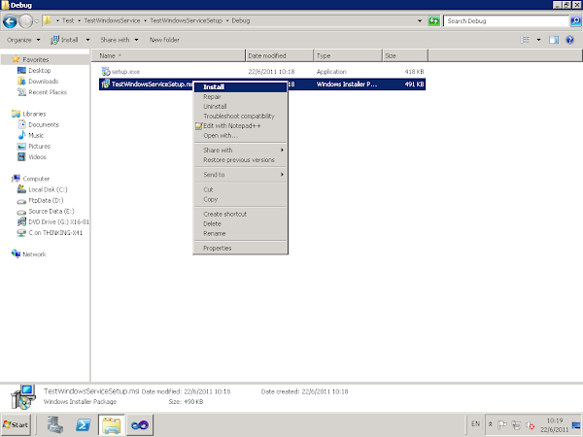Open the Music library
Screen dimensions: 583x437
tap(36, 135)
